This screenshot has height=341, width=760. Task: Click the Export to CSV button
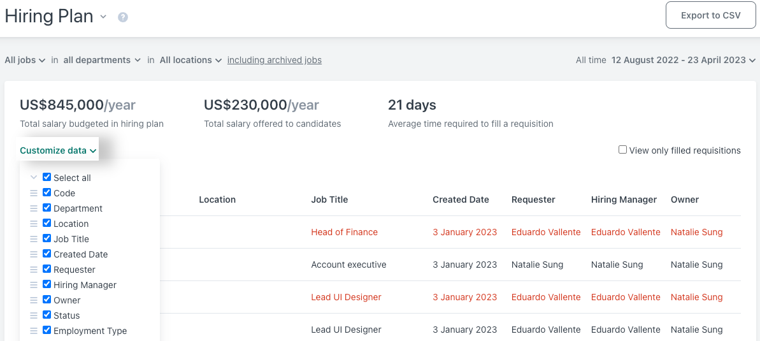coord(710,15)
